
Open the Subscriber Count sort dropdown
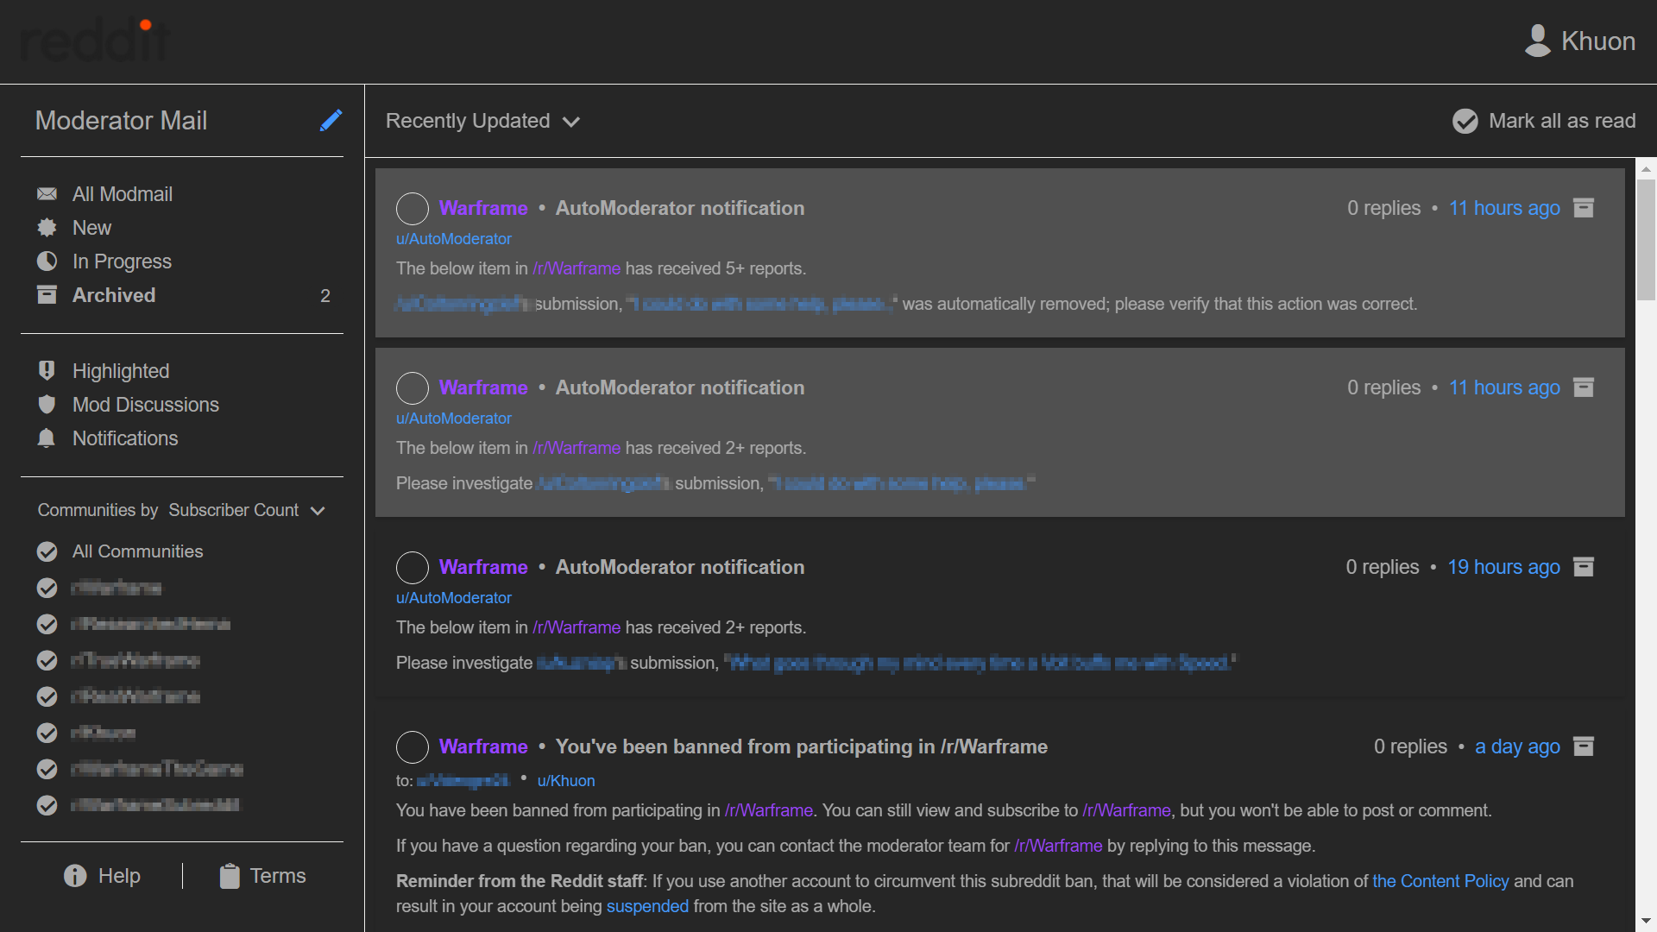[x=247, y=510]
